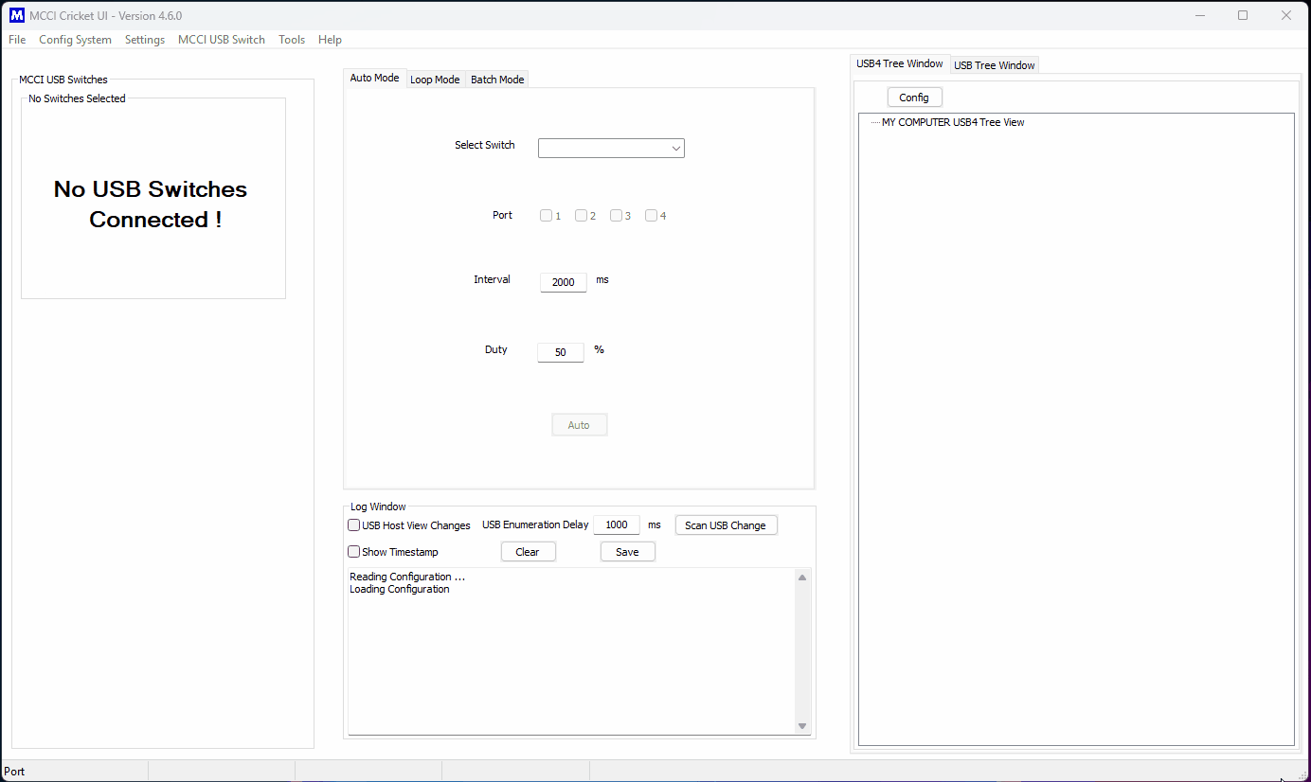This screenshot has width=1311, height=782.
Task: Click the Interval input field
Action: 563,282
